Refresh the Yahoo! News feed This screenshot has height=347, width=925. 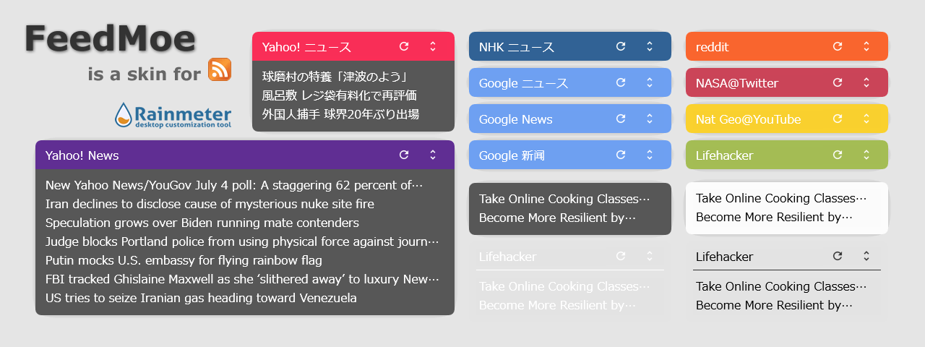point(404,155)
